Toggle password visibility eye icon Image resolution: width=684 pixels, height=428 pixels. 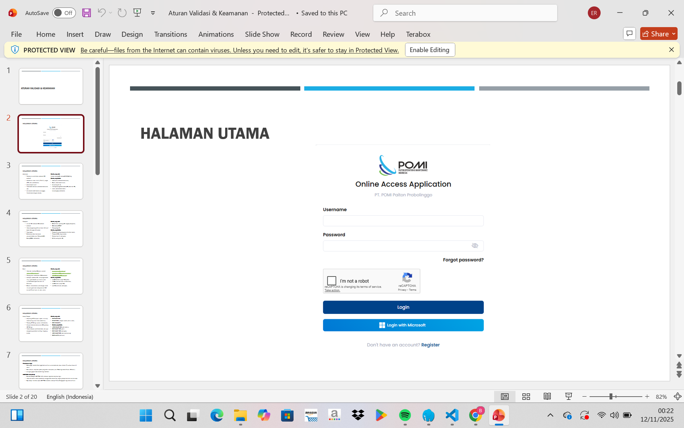(x=475, y=246)
